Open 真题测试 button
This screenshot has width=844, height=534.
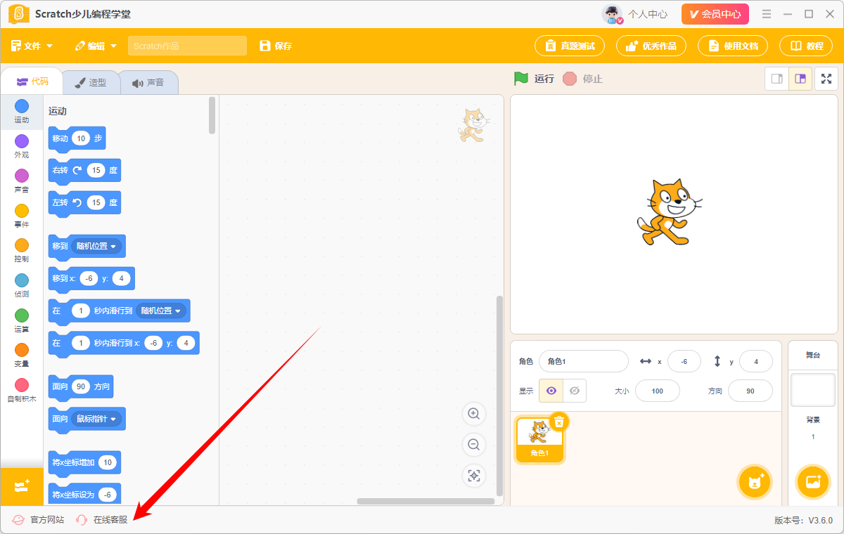click(570, 46)
